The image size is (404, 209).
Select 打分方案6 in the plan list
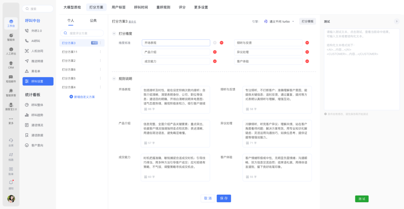69,70
